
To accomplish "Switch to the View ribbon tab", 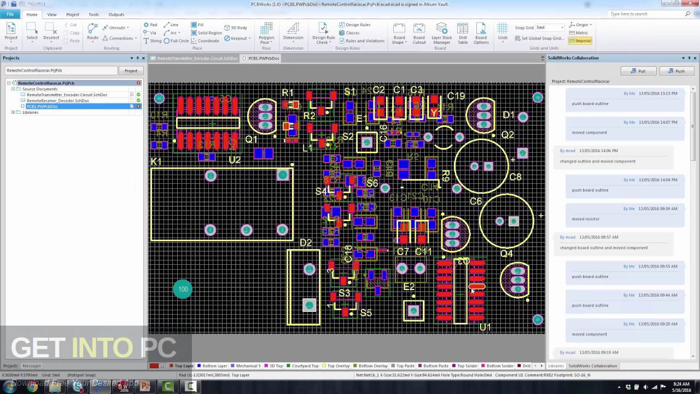I will click(x=51, y=14).
